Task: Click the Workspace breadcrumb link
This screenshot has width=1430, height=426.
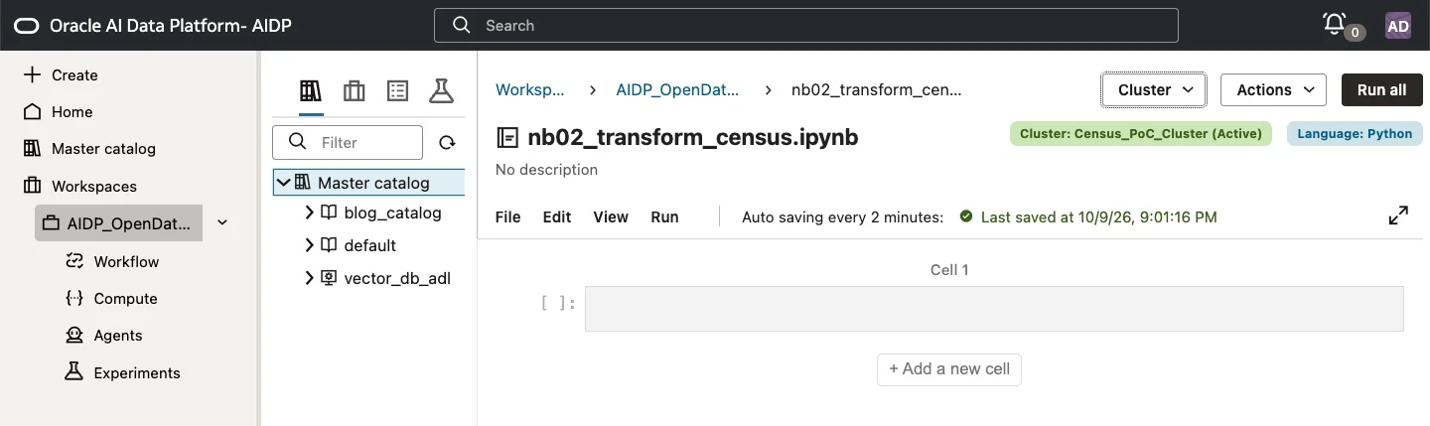Action: click(530, 89)
